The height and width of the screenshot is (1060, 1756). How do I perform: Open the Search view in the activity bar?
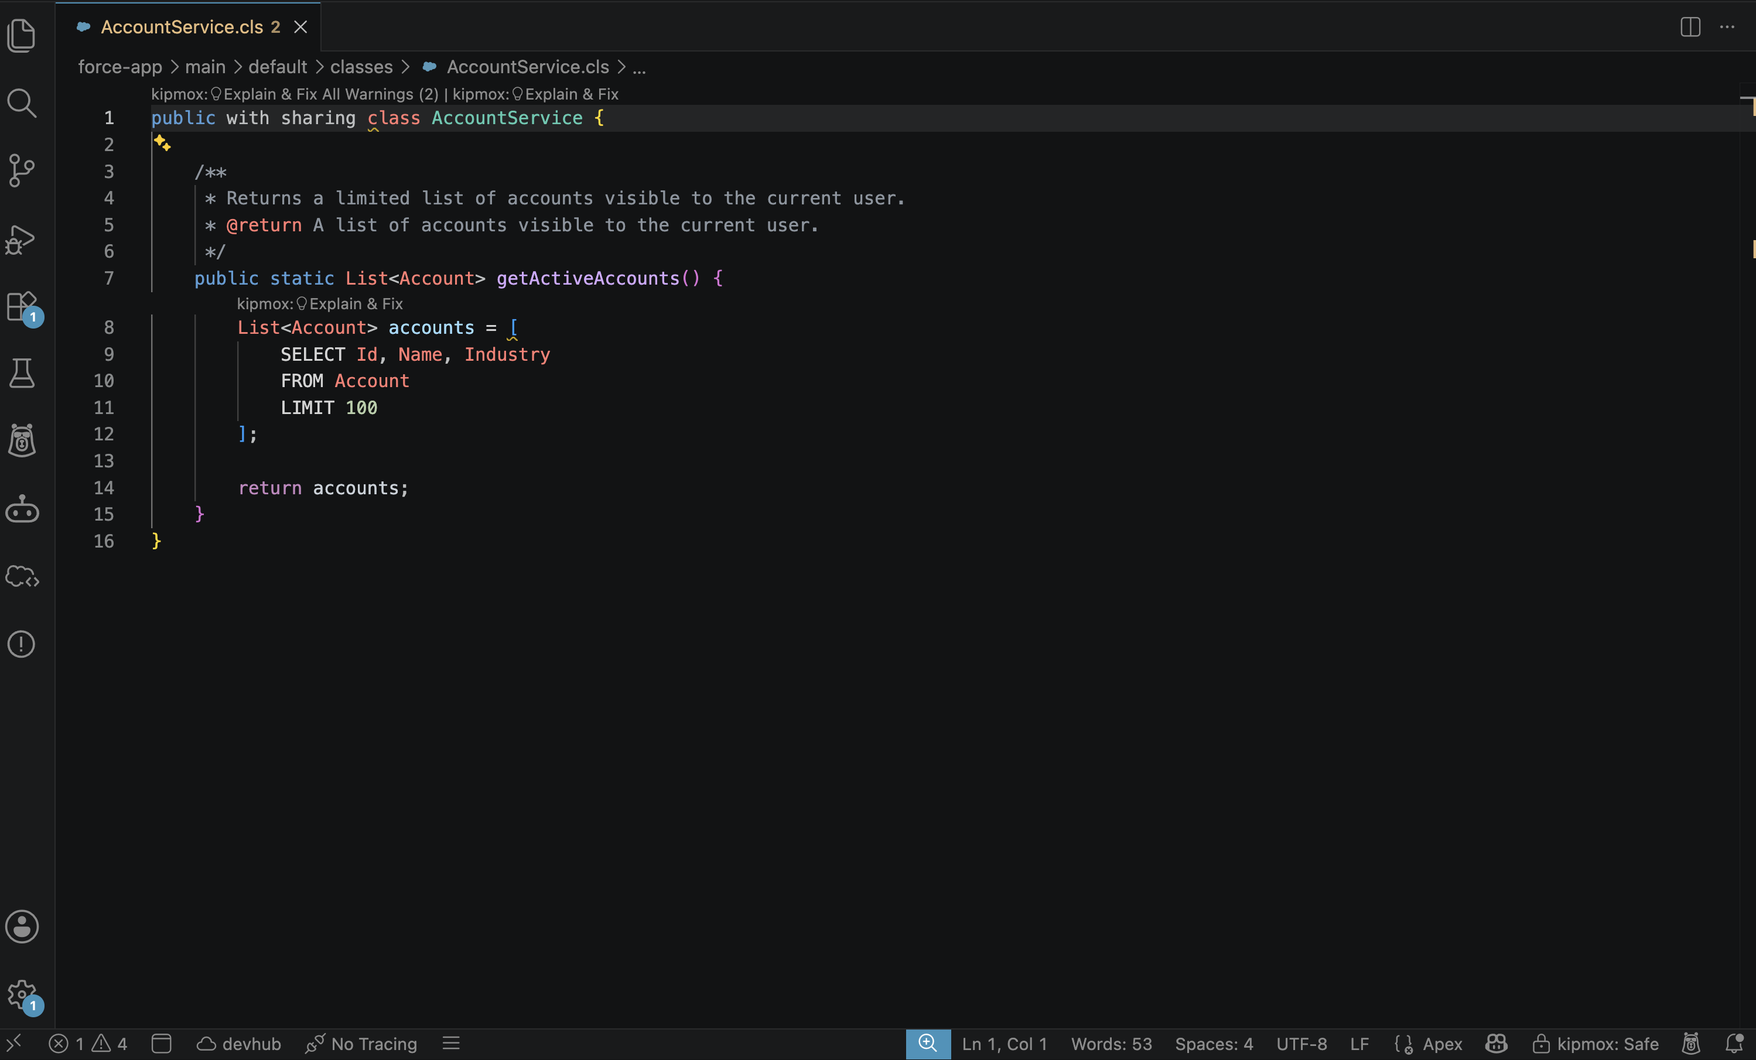pos(22,103)
